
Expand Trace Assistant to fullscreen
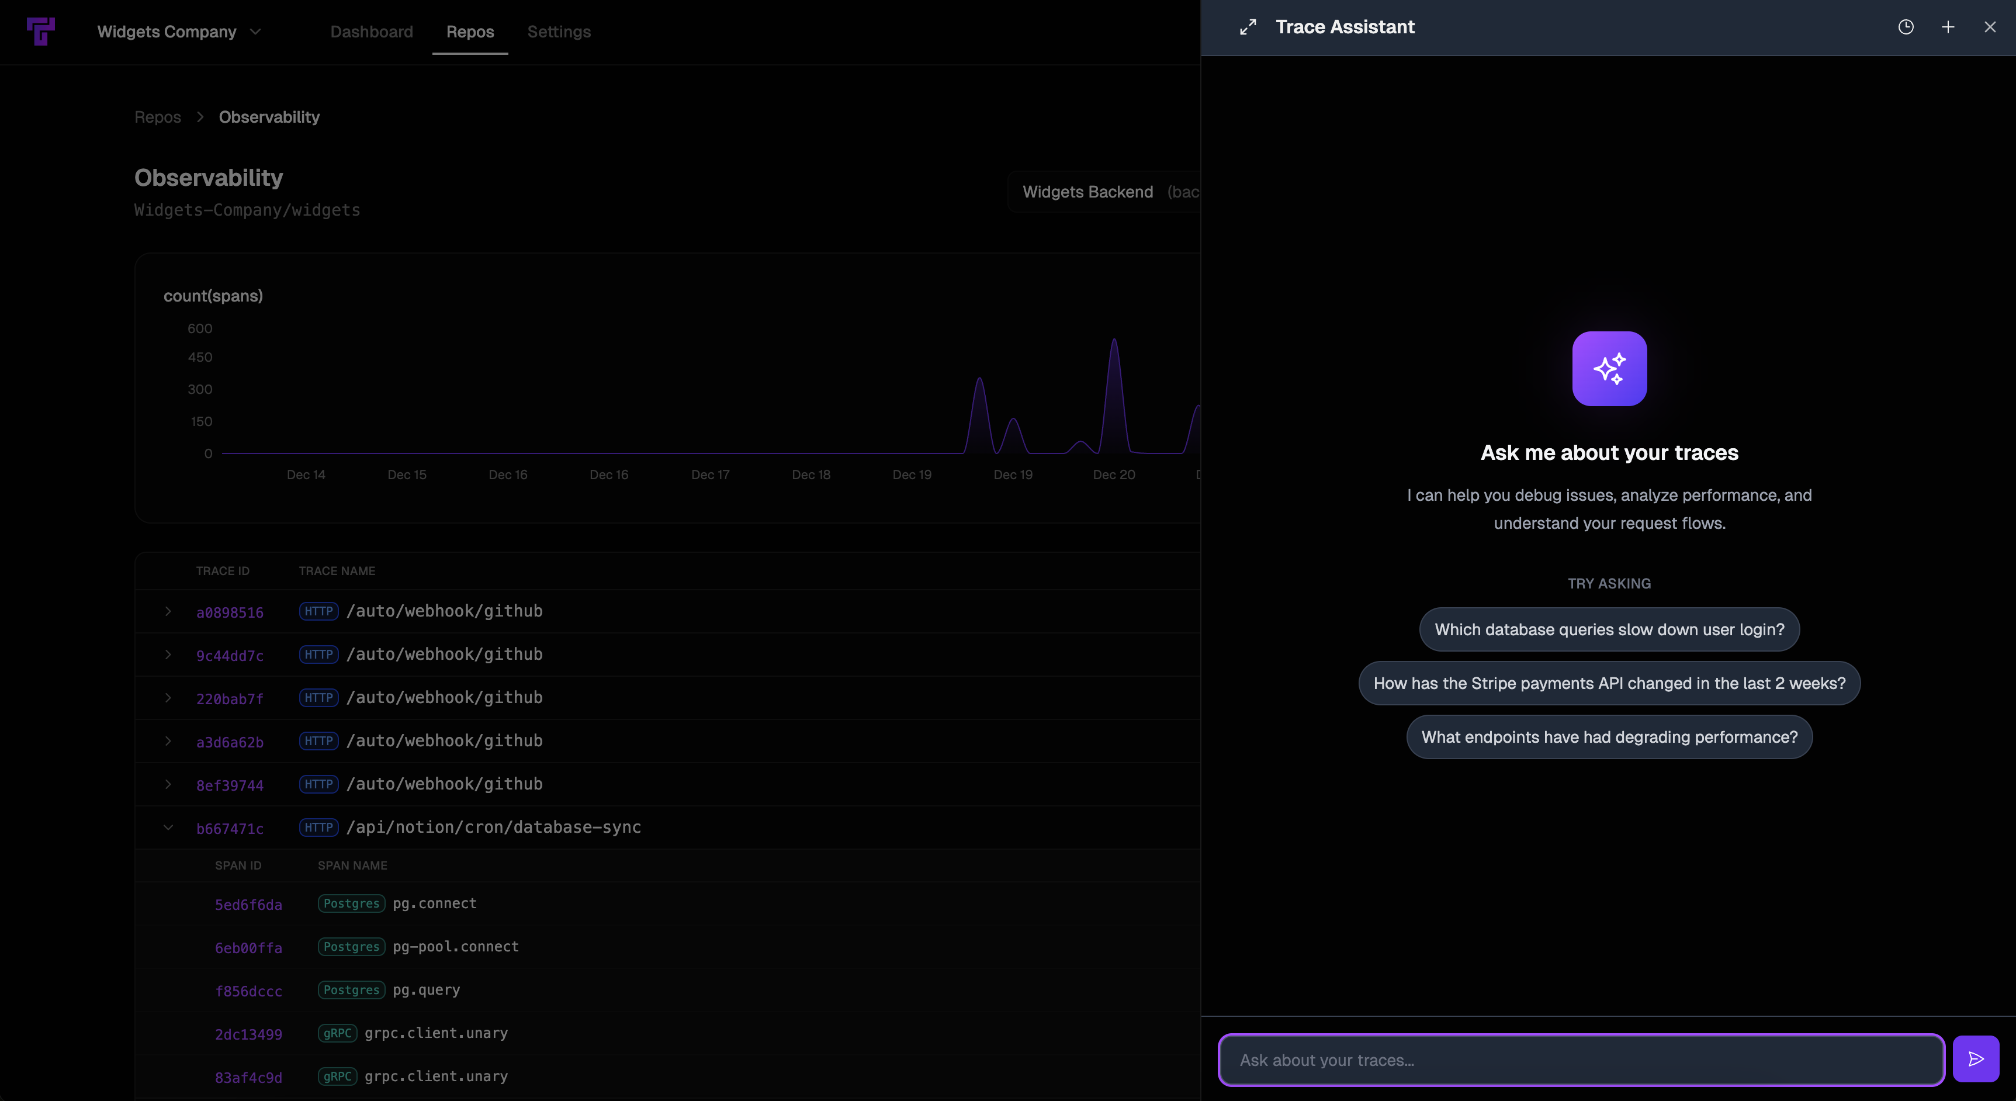(1248, 26)
